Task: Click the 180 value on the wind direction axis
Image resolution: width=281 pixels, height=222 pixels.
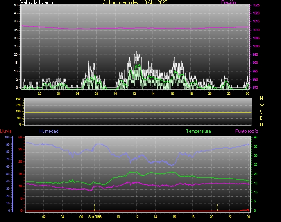Action: pos(18,112)
